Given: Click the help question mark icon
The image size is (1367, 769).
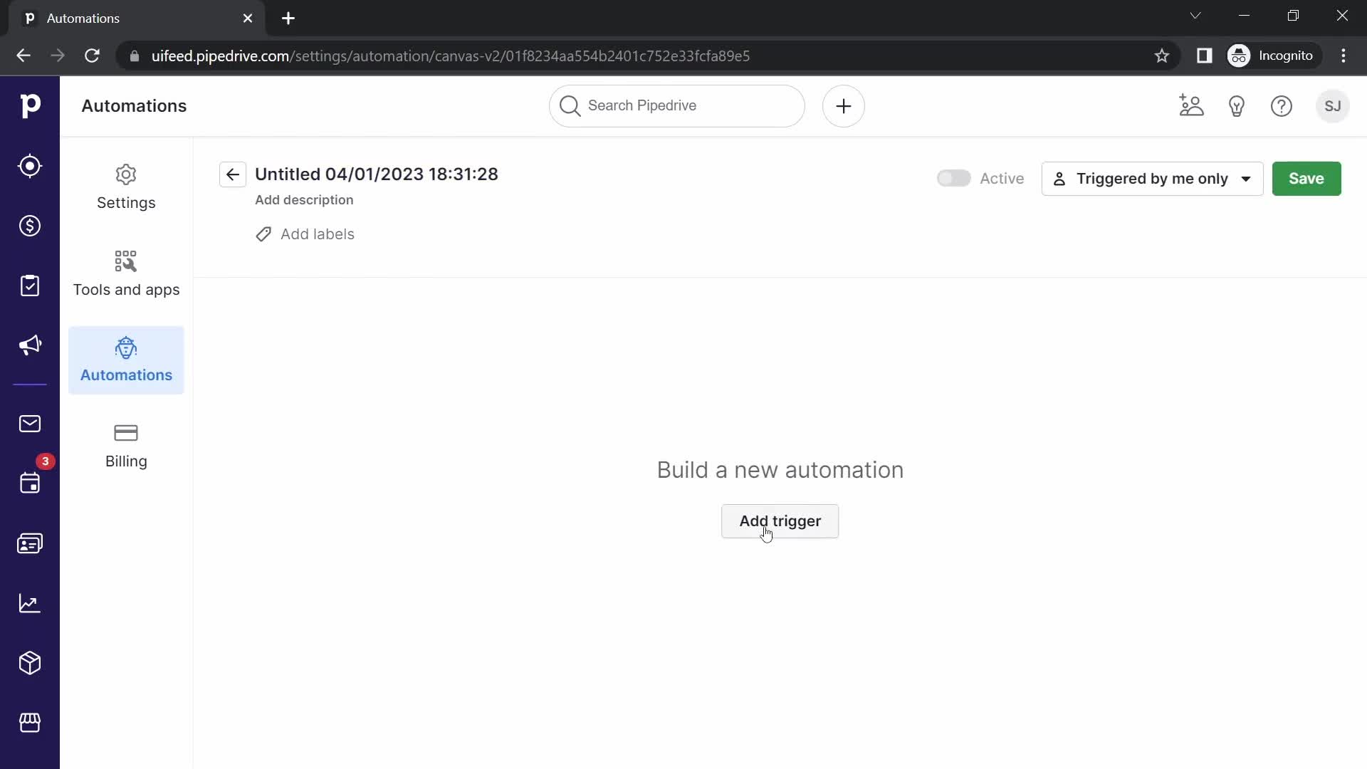Looking at the screenshot, I should (x=1282, y=106).
